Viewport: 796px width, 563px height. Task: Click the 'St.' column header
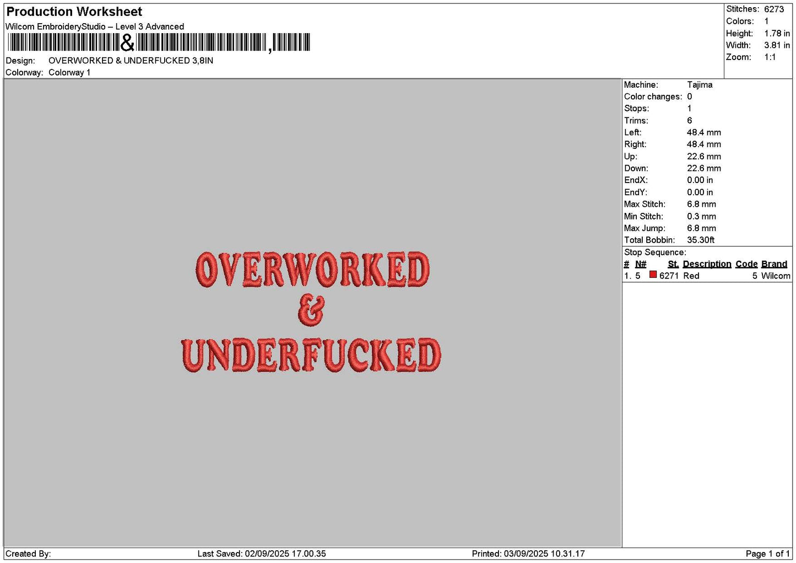(673, 264)
